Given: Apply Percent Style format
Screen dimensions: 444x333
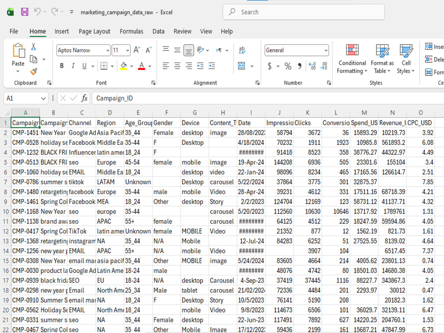Looking at the screenshot, I should [288, 66].
